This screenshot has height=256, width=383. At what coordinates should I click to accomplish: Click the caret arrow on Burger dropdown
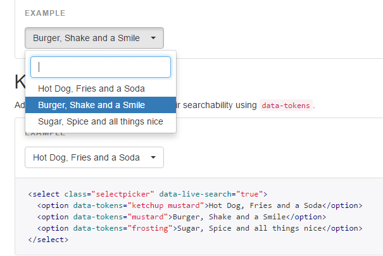(153, 38)
